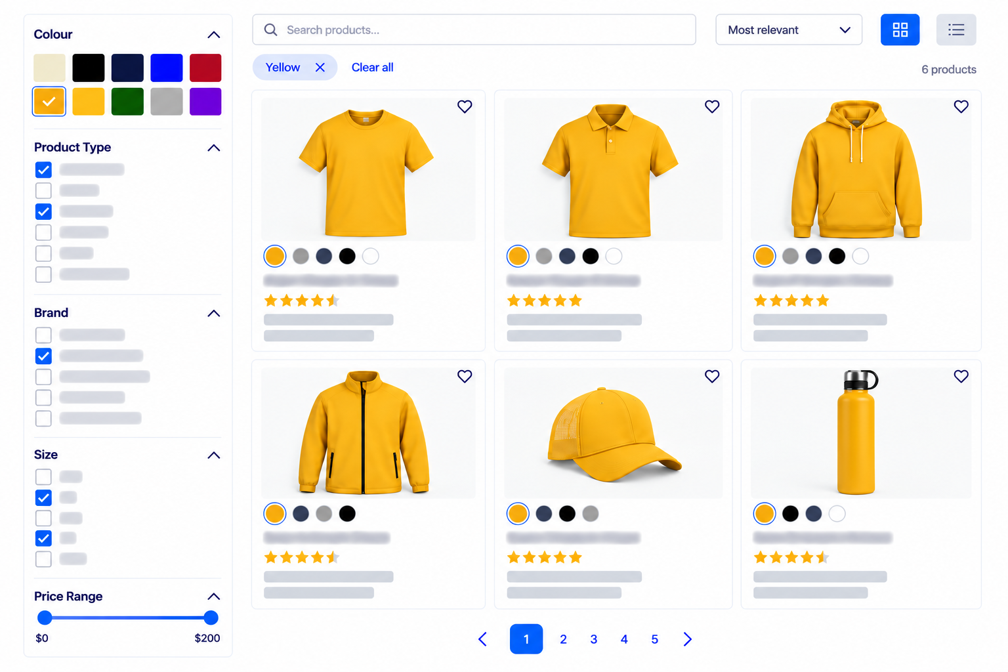This screenshot has width=1008, height=672.
Task: Remove the Yellow filter chip
Action: [x=320, y=68]
